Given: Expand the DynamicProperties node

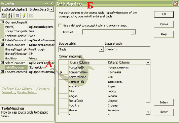Looking at the screenshot, I should pyautogui.click(x=2, y=22).
